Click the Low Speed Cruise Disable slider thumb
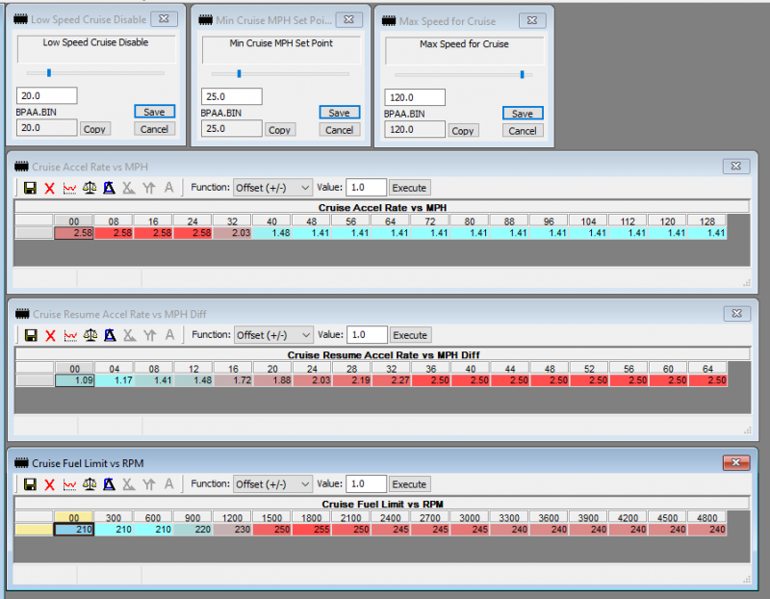Screen dimensions: 770x599 click(x=48, y=72)
